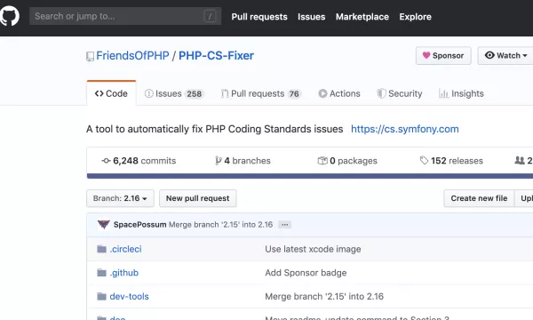Open the Watch dropdown

click(x=505, y=55)
